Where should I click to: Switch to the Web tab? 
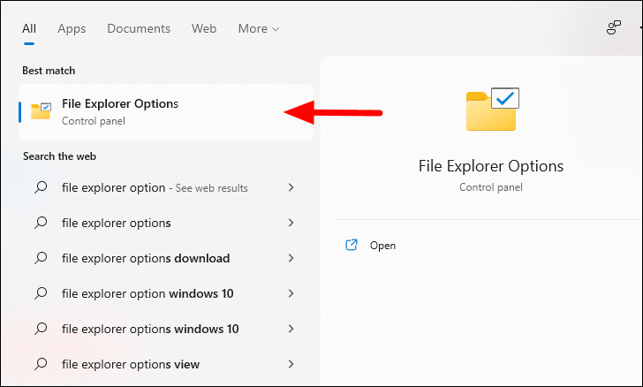[x=204, y=29]
